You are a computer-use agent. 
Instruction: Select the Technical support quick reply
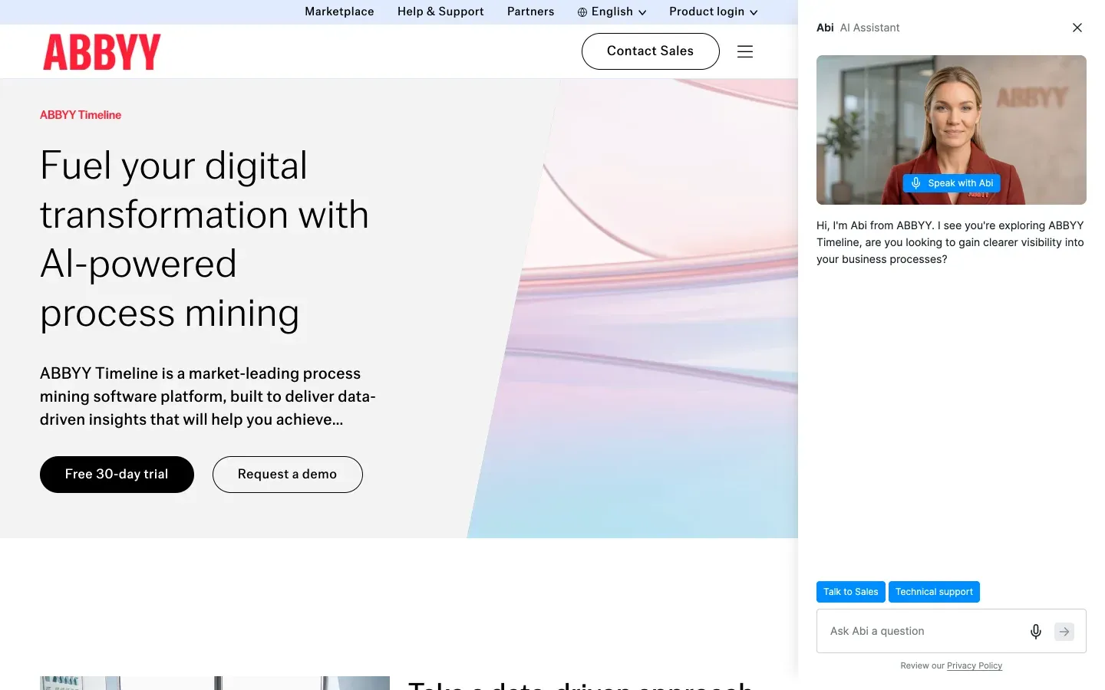tap(934, 592)
